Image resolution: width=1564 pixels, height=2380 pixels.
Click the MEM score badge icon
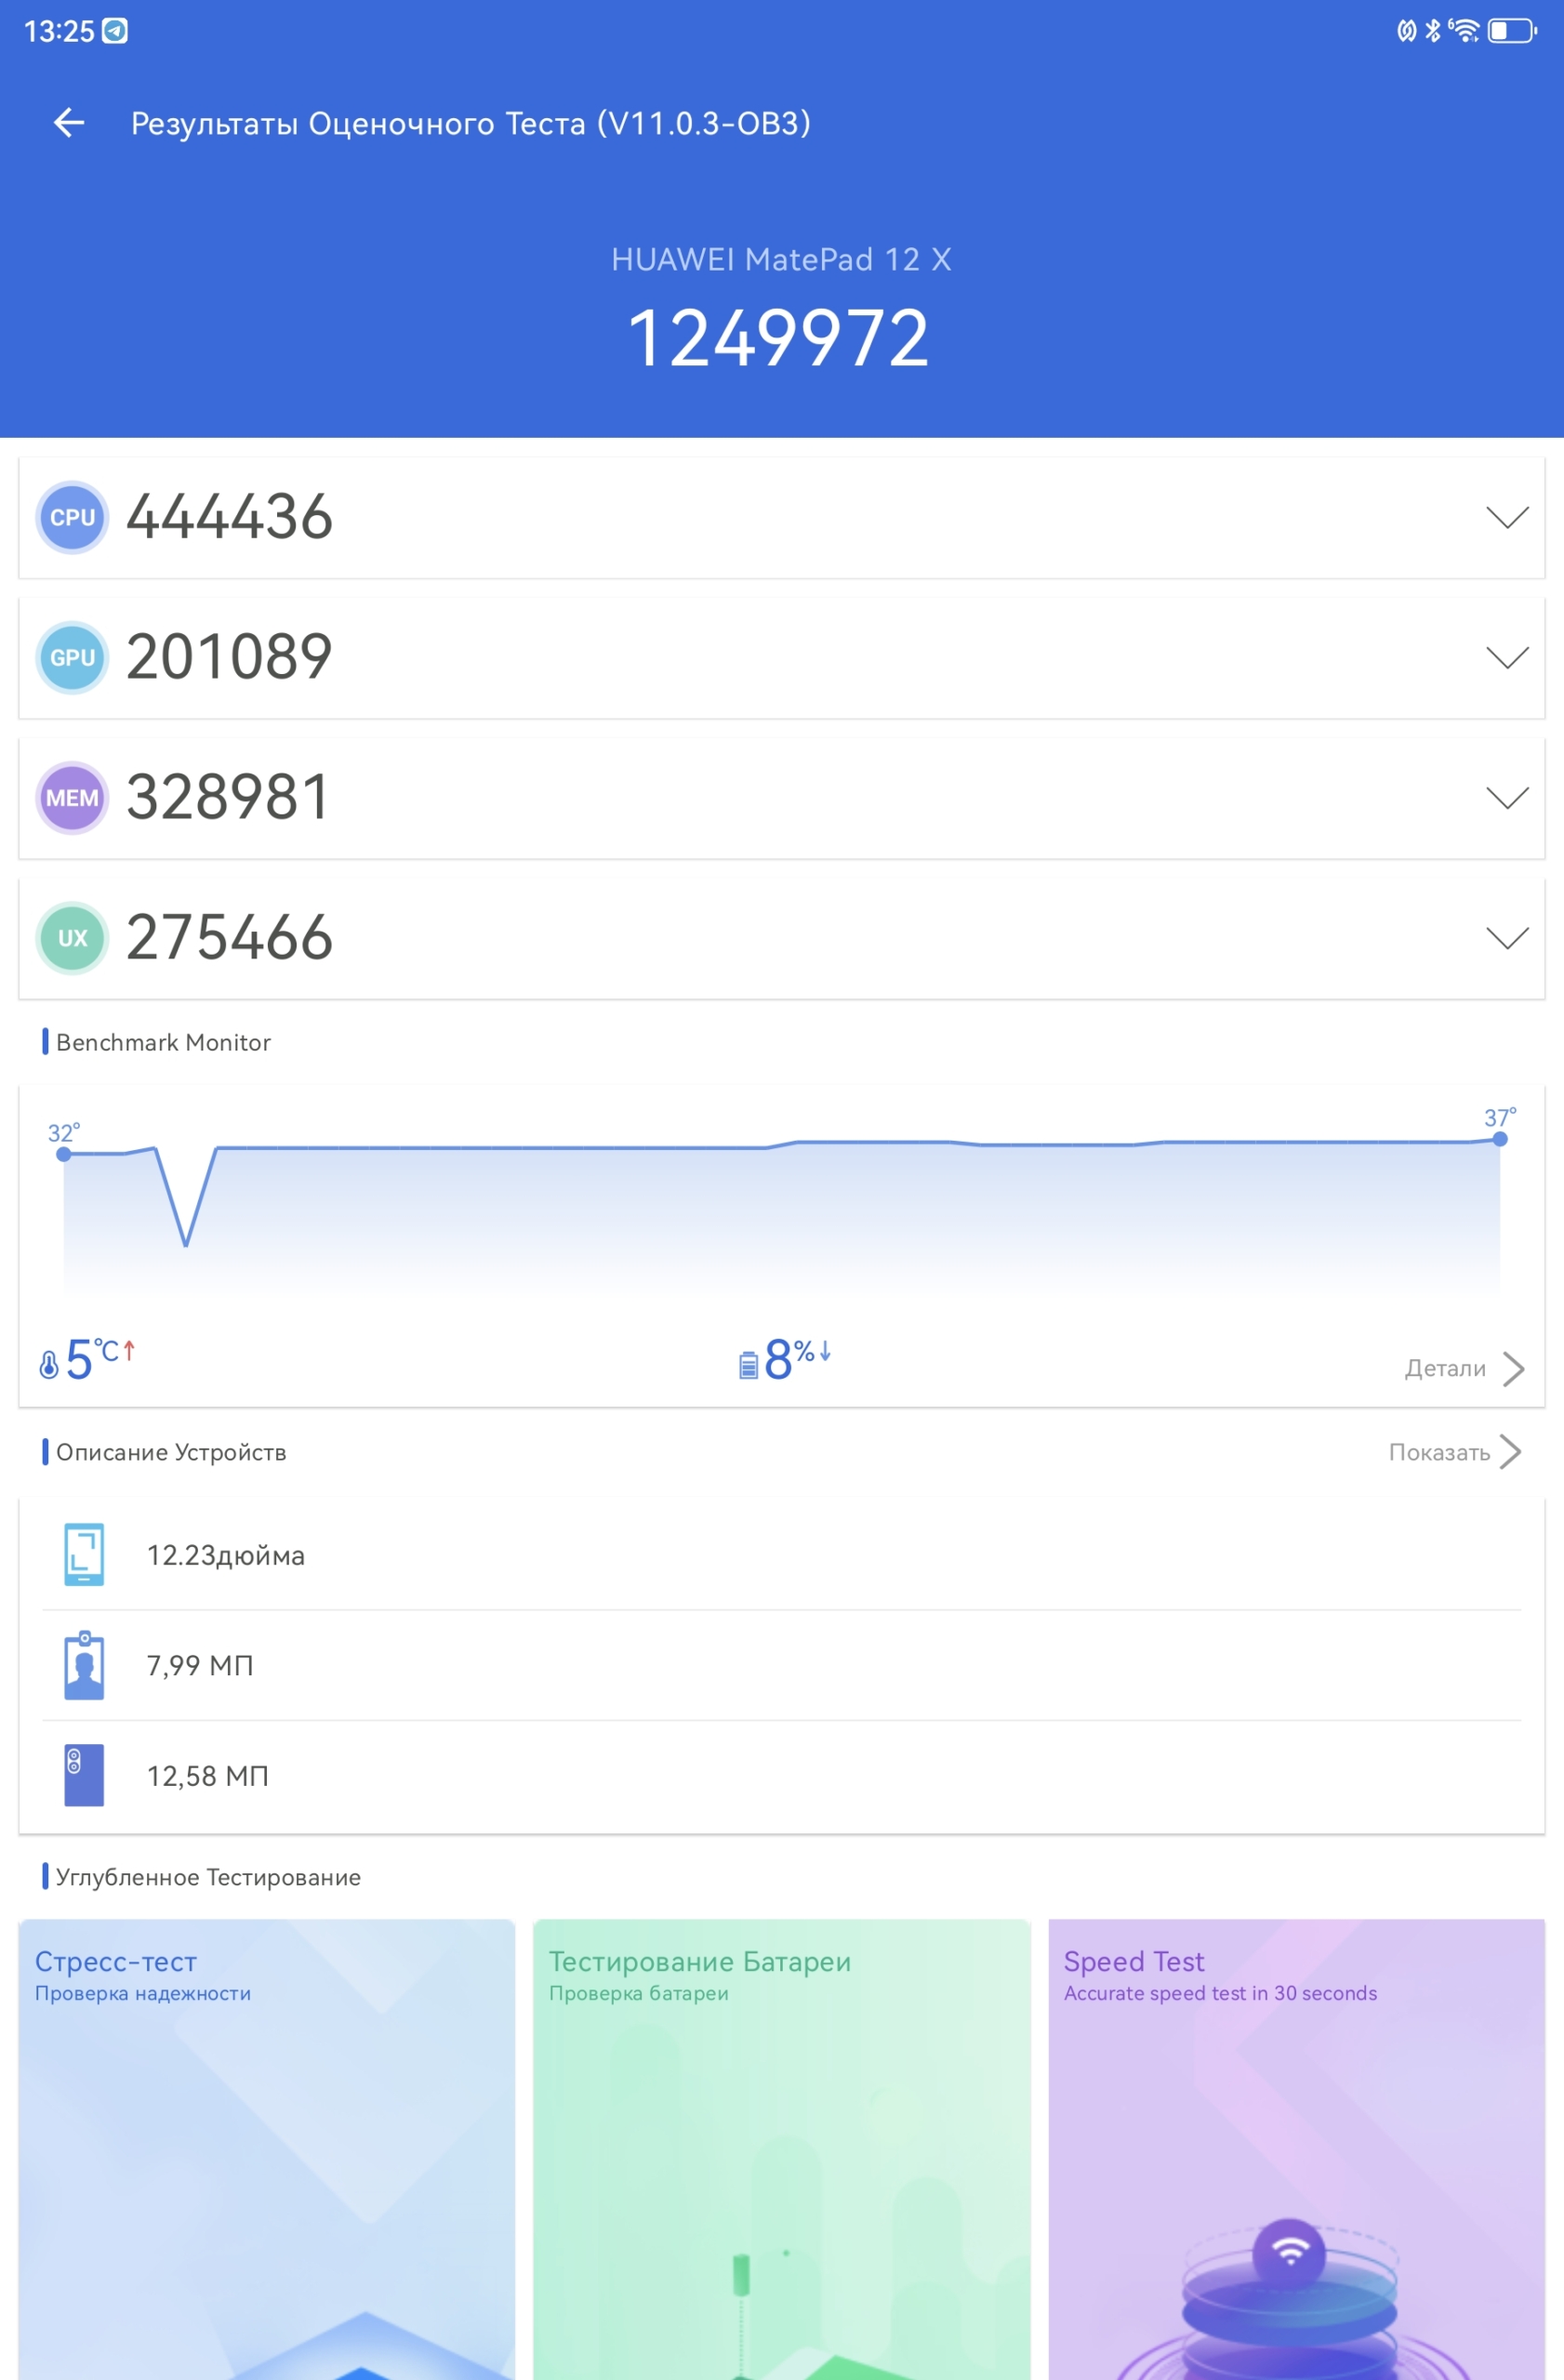[72, 797]
